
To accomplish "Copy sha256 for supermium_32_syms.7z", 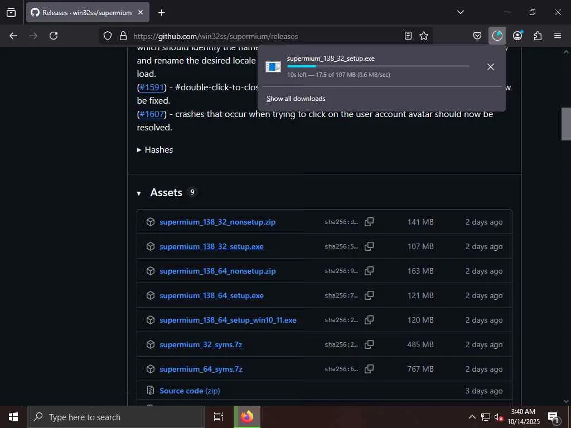I will [x=369, y=344].
